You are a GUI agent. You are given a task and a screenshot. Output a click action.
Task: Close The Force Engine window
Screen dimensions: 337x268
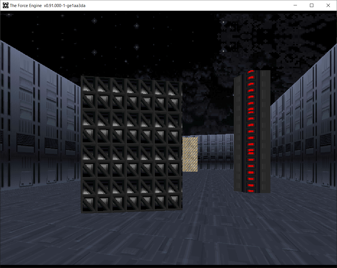(x=328, y=5)
